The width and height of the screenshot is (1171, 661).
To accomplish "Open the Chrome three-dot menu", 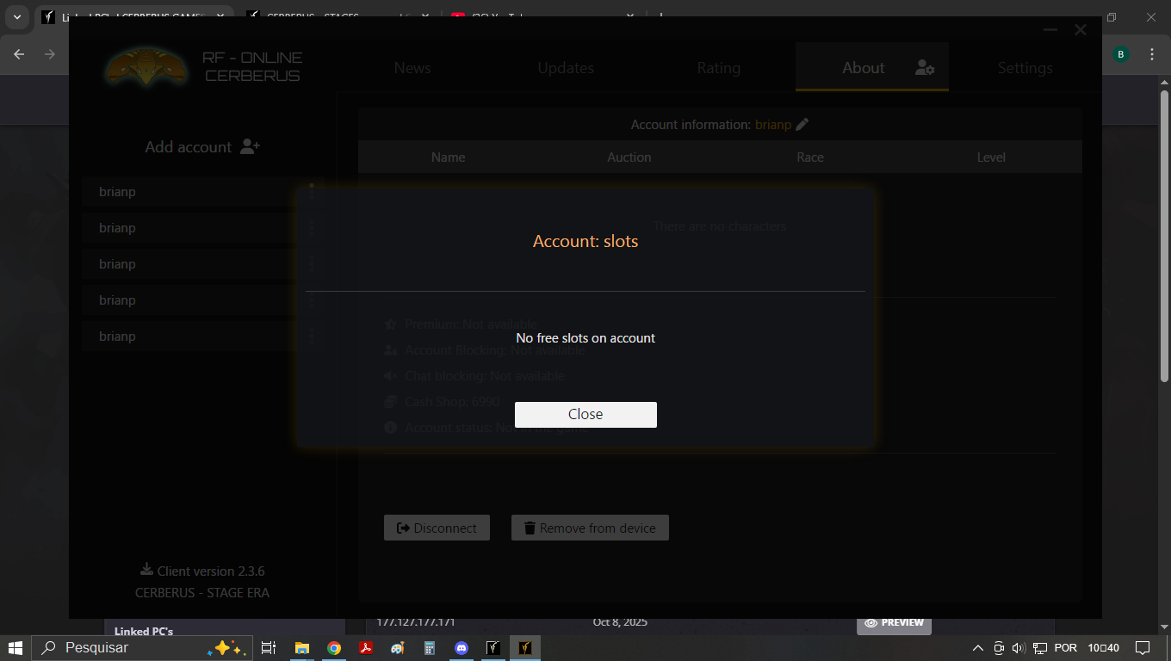I will tap(1152, 54).
